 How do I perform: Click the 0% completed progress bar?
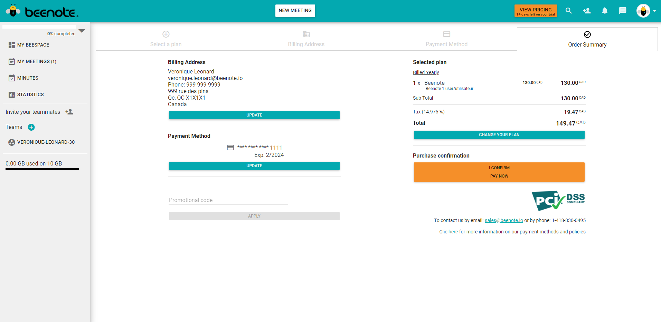click(x=39, y=27)
